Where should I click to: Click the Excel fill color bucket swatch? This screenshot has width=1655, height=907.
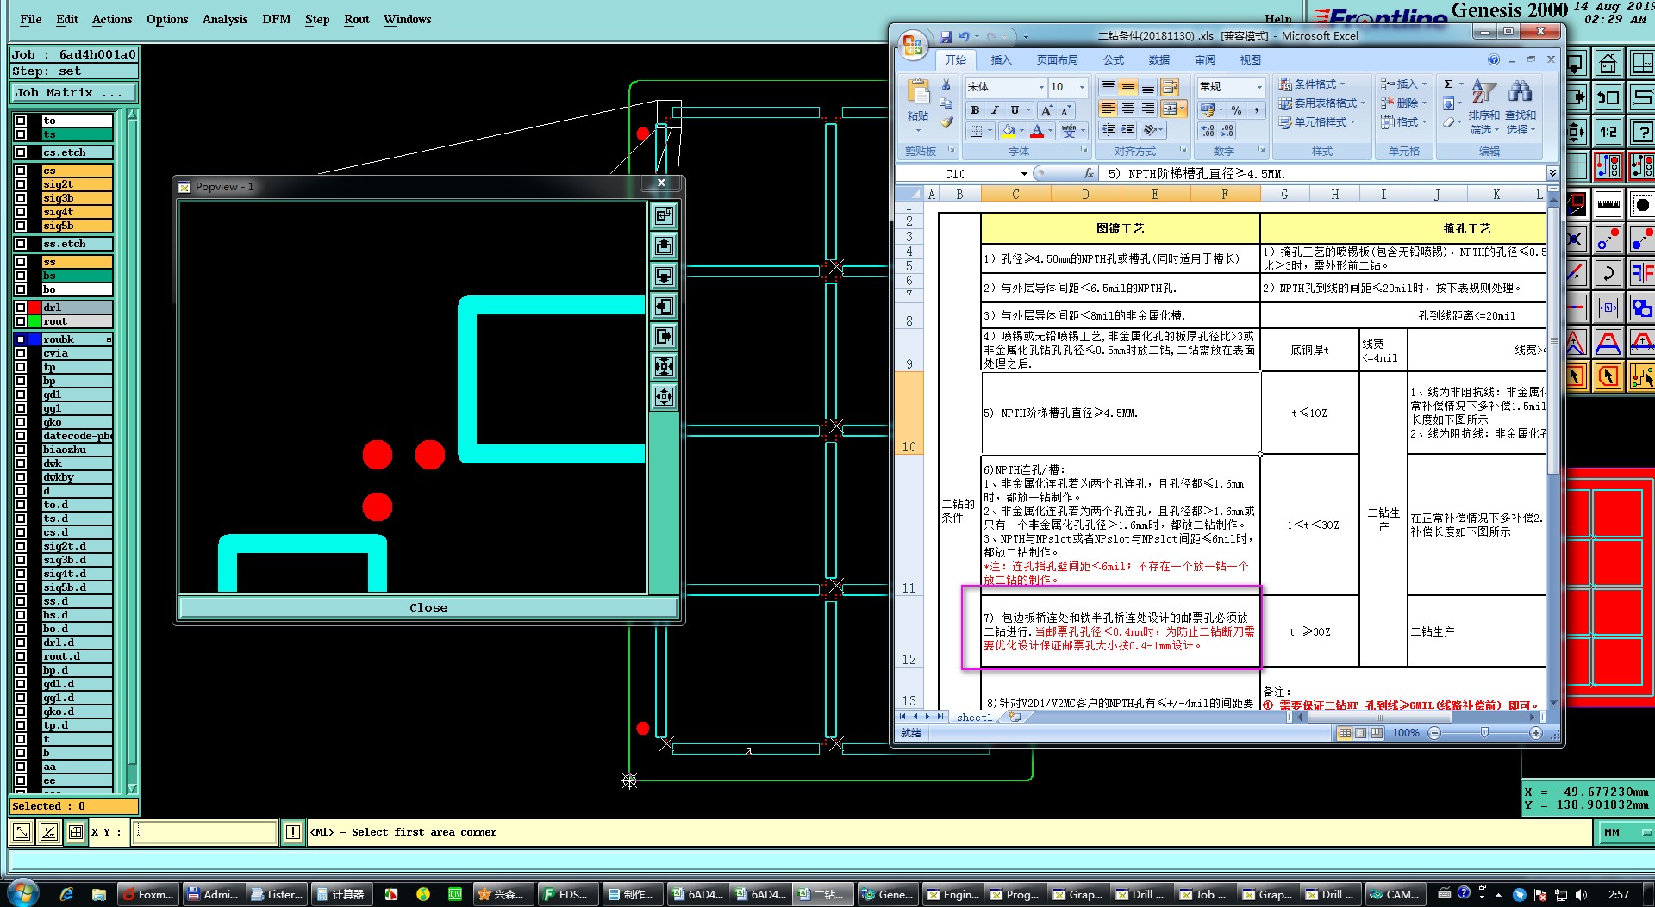tap(1009, 131)
